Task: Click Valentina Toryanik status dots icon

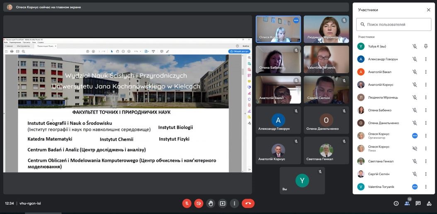Action: pyautogui.click(x=415, y=187)
